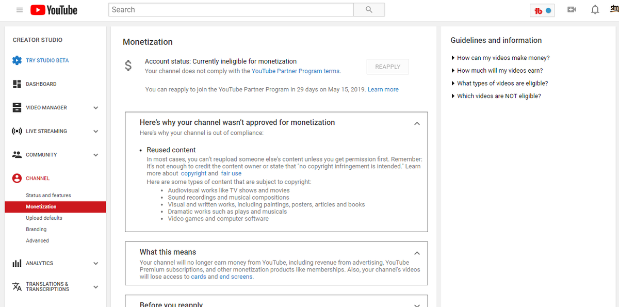Go to Dashboard
The height and width of the screenshot is (307, 619).
point(41,84)
